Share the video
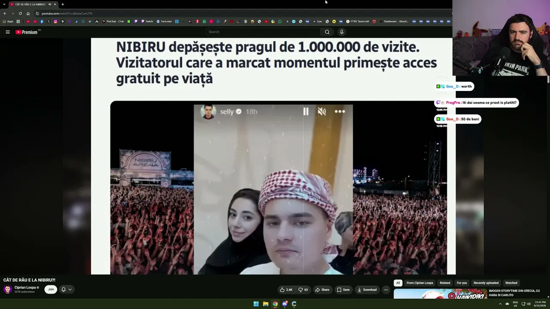Screen dimensions: 550x309 click(322, 290)
